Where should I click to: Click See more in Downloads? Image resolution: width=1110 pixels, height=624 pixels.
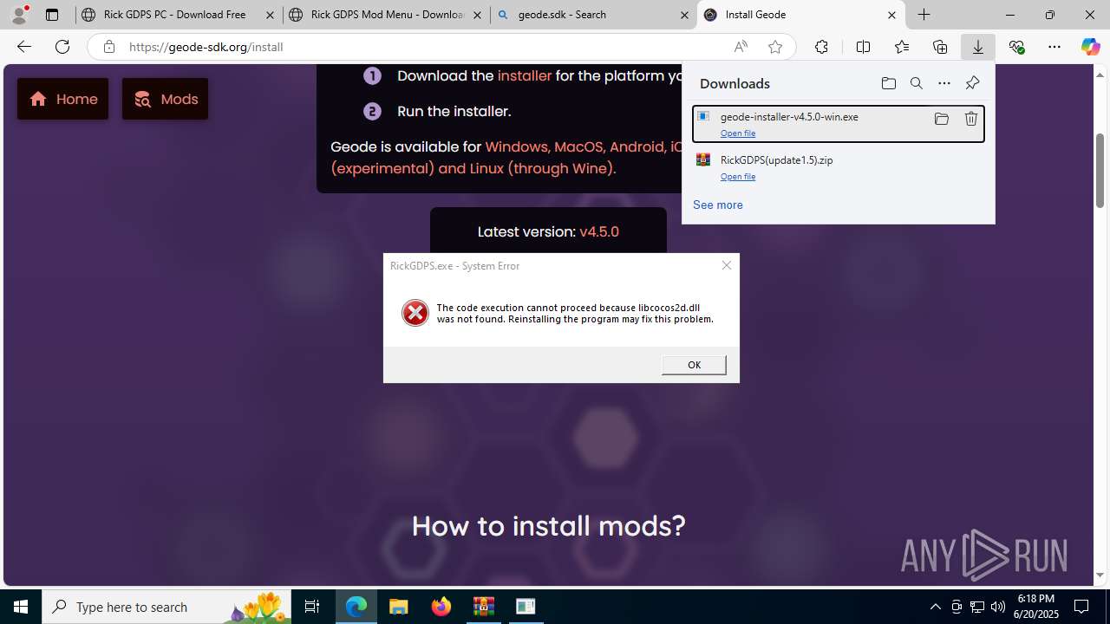click(x=717, y=205)
